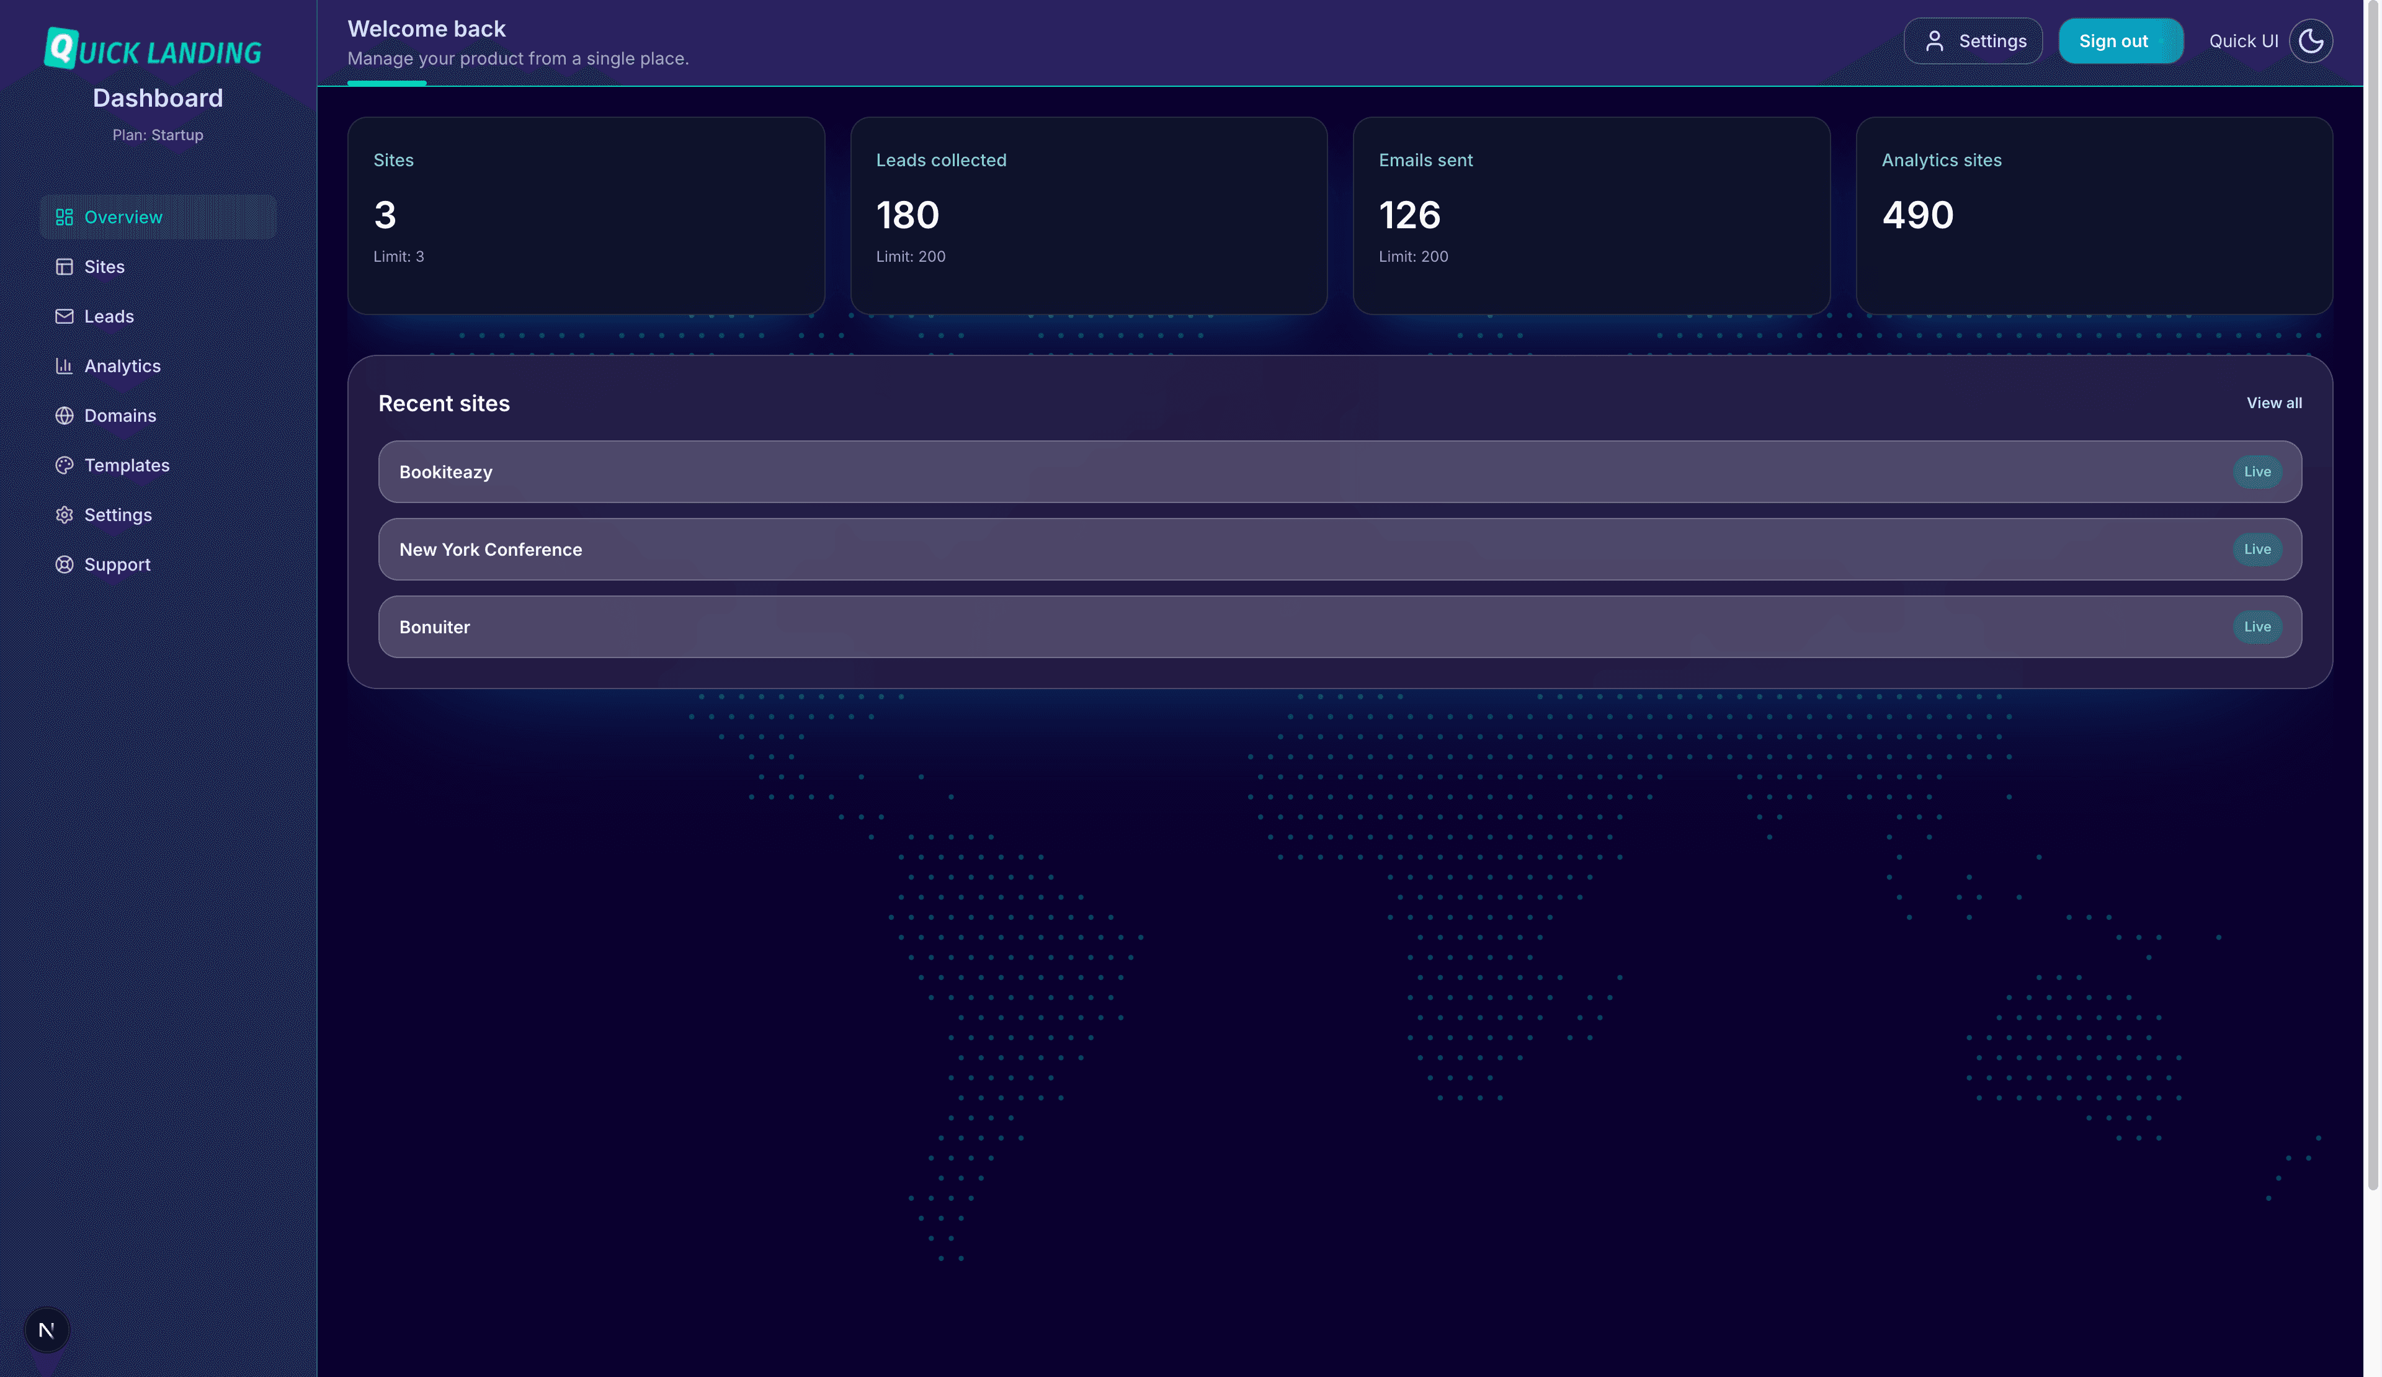Click the Templates palette icon
Image resolution: width=2382 pixels, height=1377 pixels.
tap(65, 465)
